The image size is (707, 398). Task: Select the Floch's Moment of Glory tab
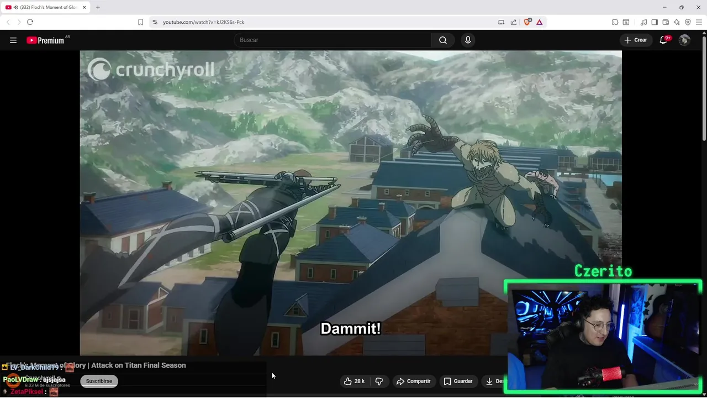click(46, 7)
